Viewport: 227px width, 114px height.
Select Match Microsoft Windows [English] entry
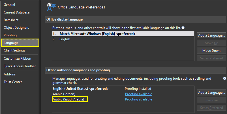[x=123, y=34]
